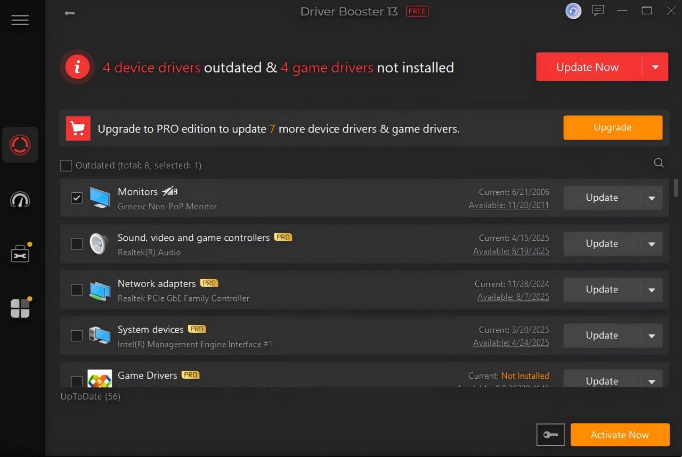The height and width of the screenshot is (457, 682).
Task: Open the Action Center grid sidebar icon
Action: coord(20,308)
